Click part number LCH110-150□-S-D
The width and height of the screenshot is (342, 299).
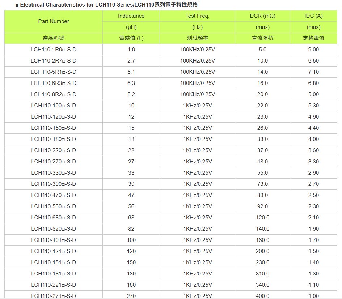tap(54, 128)
